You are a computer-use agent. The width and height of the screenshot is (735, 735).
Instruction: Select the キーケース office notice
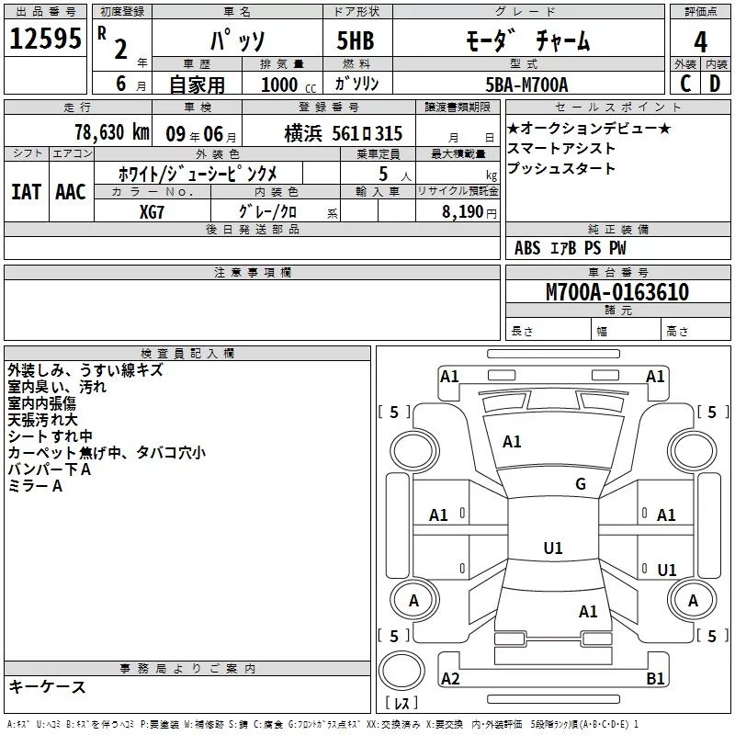[x=48, y=687]
